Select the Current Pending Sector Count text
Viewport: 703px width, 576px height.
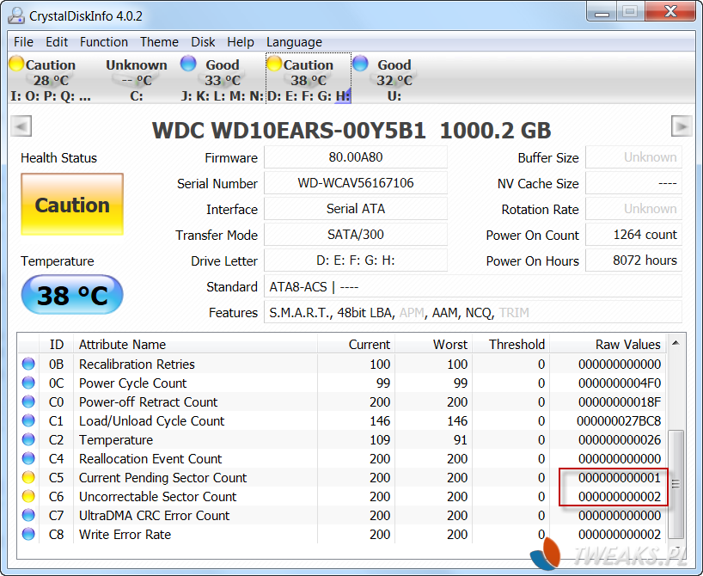(162, 478)
